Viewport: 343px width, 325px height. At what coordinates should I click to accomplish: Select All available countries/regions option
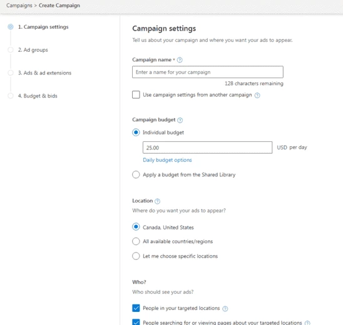(x=136, y=241)
